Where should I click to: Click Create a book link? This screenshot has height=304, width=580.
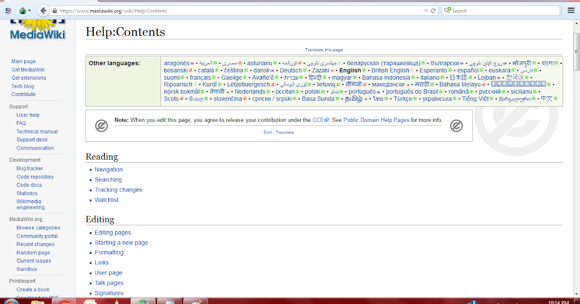pos(33,290)
